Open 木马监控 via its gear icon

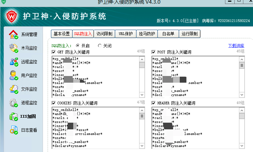pyautogui.click(x=13, y=48)
